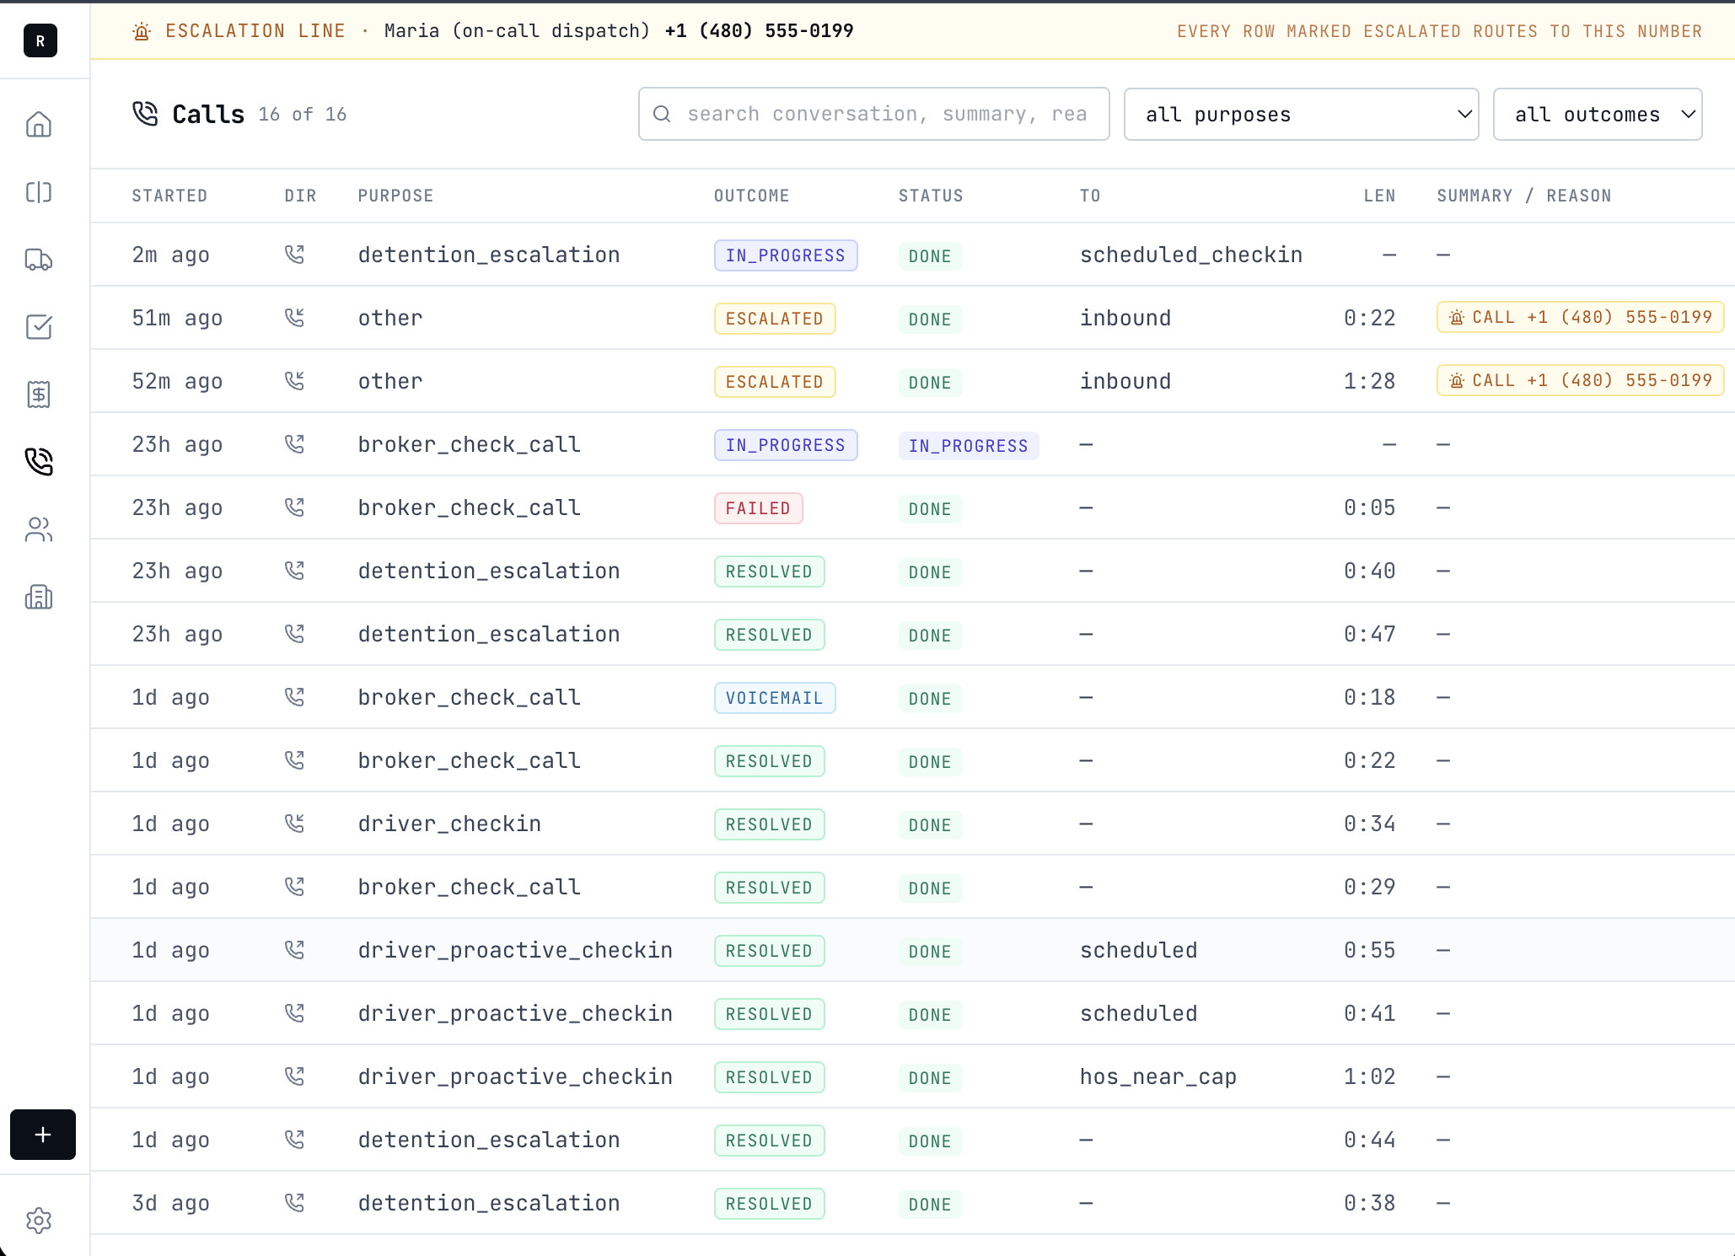1735x1256 pixels.
Task: Open the invoice billing sidebar icon
Action: click(39, 394)
